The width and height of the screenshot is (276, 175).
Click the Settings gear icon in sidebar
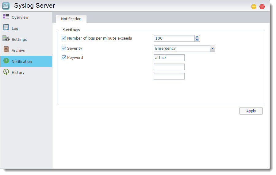(x=6, y=39)
